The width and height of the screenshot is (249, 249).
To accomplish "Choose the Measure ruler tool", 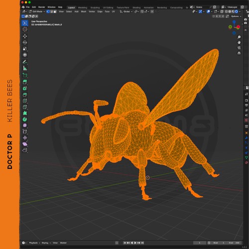I will (x=25, y=68).
